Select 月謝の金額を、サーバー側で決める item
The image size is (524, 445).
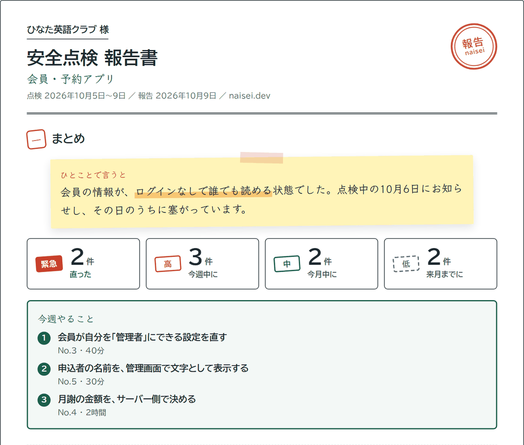[127, 399]
